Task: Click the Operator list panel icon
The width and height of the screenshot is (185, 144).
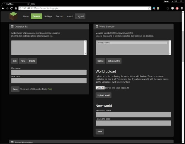Action: (12, 27)
